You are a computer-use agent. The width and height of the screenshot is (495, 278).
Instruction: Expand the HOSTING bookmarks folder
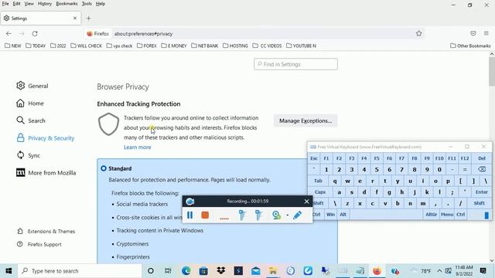tap(235, 46)
